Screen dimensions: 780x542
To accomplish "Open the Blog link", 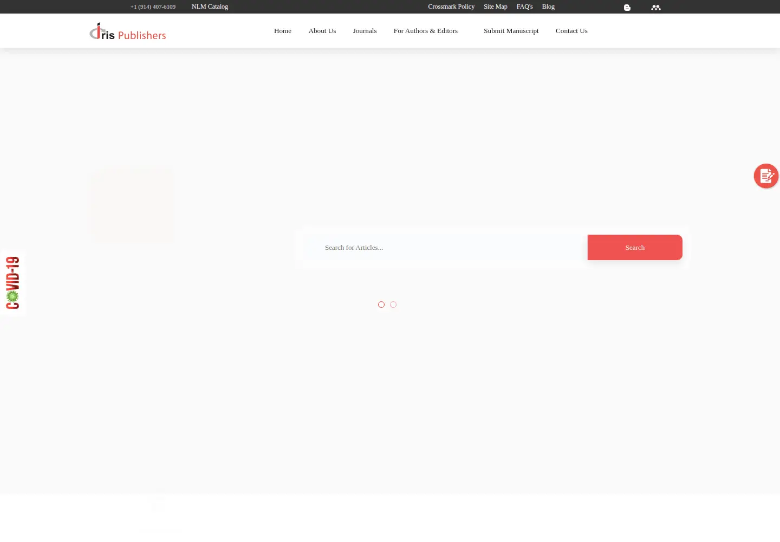I will (548, 7).
